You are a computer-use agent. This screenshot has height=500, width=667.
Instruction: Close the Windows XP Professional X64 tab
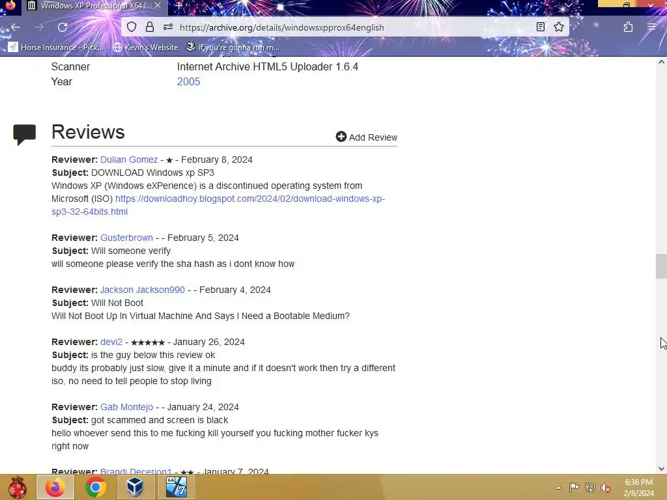pyautogui.click(x=158, y=5)
